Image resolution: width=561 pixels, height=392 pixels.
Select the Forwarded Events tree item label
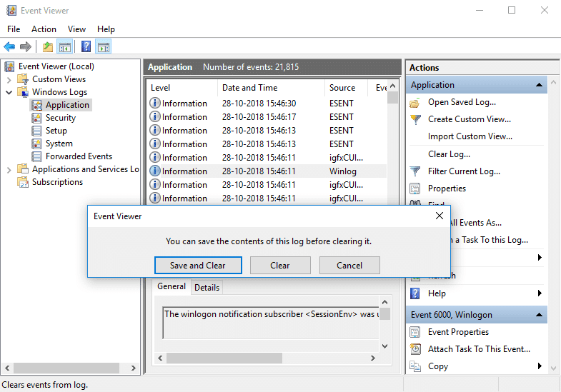pos(79,156)
